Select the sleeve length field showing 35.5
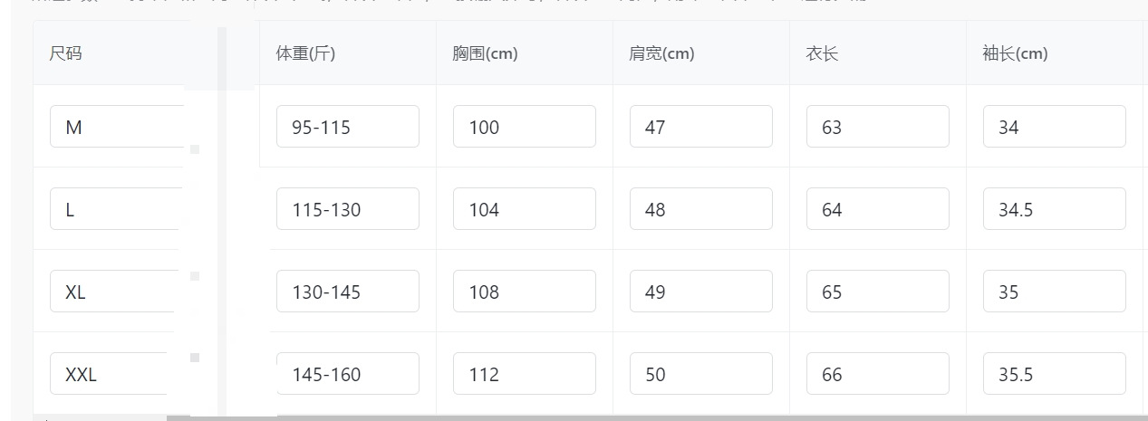The width and height of the screenshot is (1148, 421). point(1055,374)
